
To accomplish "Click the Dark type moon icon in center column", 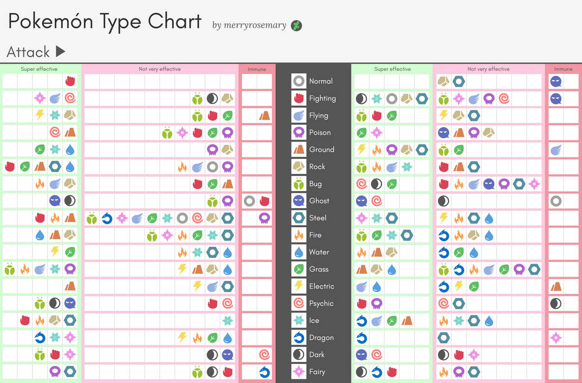I will [299, 354].
